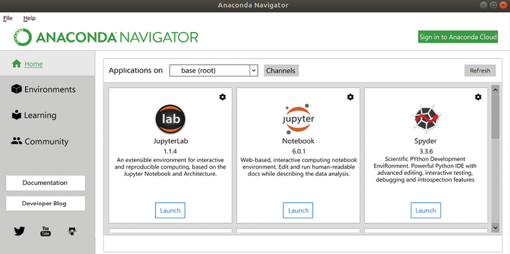Open Spyder card settings gear
510x254 pixels.
pyautogui.click(x=478, y=97)
